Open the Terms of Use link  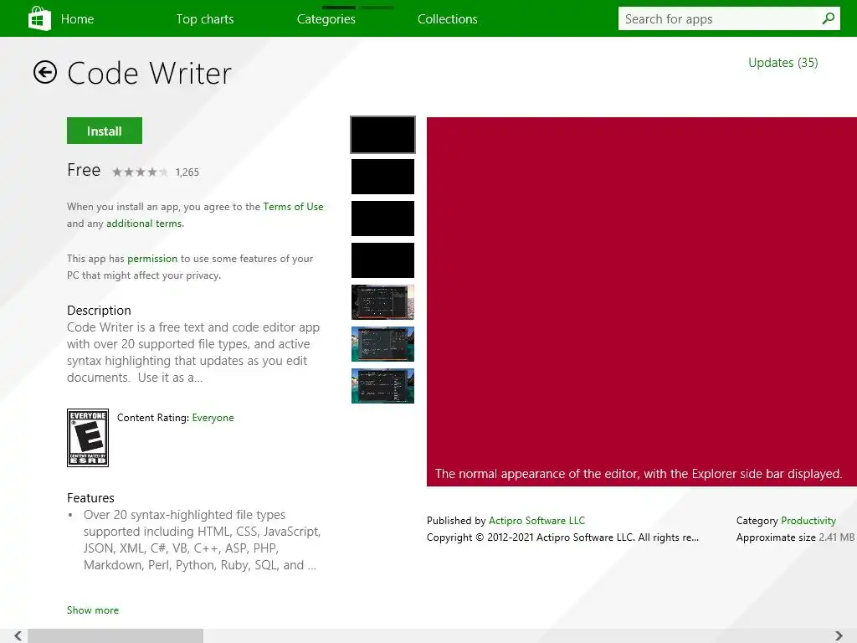pos(293,207)
